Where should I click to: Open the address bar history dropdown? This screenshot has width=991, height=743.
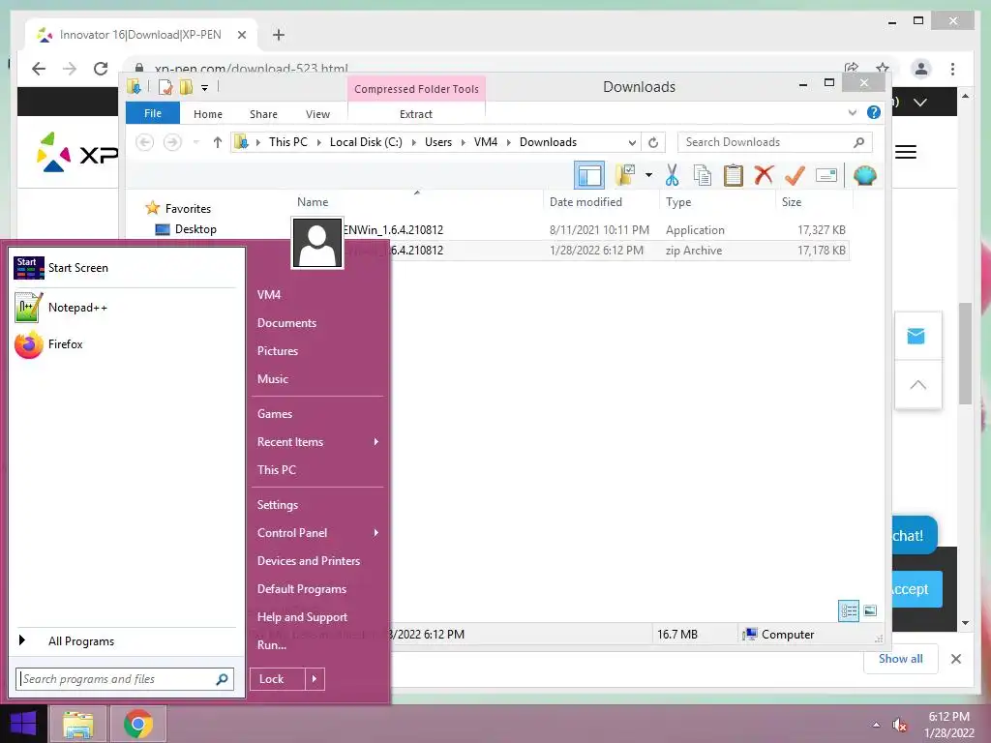point(631,142)
